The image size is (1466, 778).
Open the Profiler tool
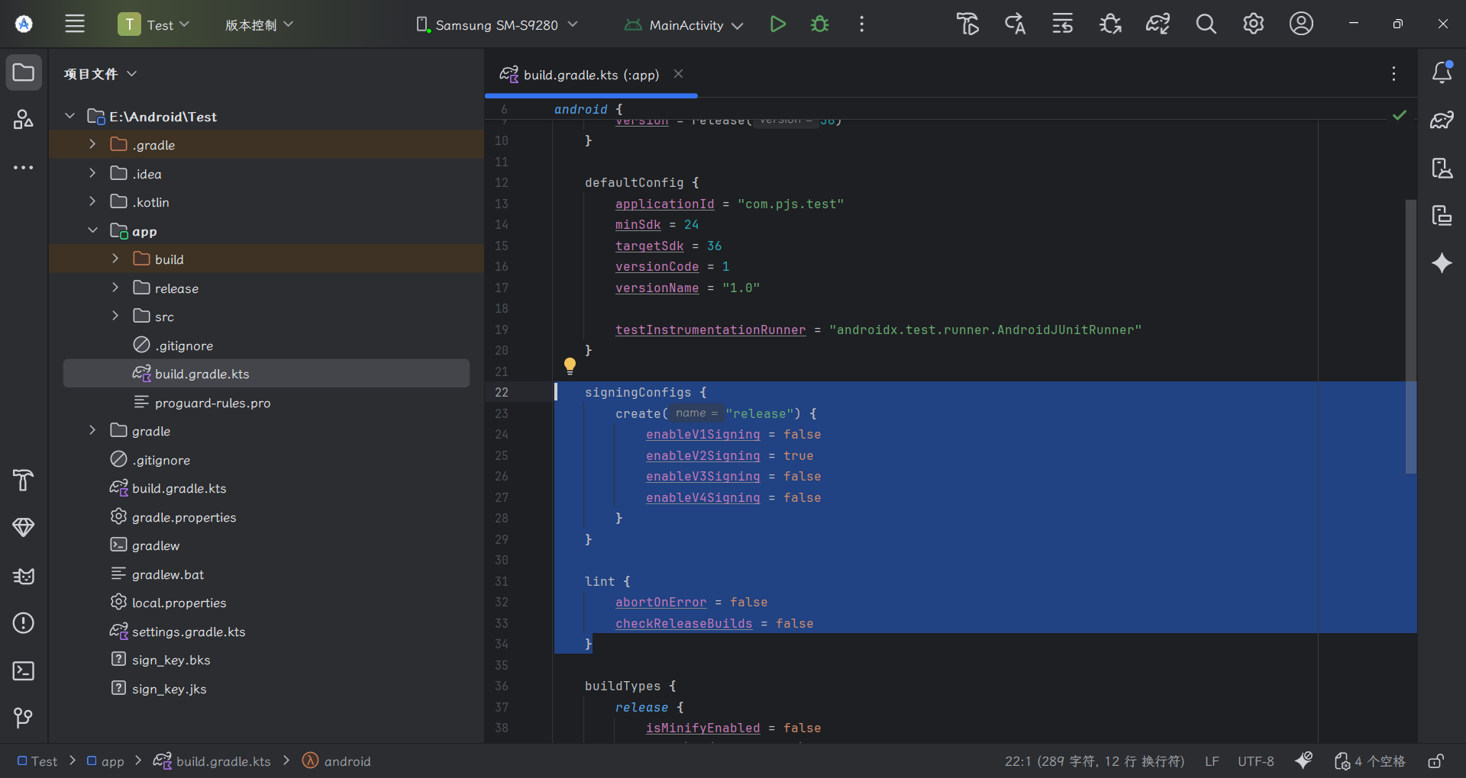24,528
